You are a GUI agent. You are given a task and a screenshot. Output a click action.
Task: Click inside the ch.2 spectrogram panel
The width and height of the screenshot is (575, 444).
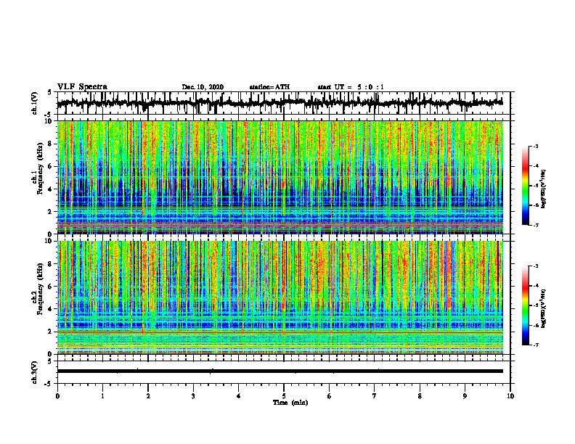coord(280,297)
